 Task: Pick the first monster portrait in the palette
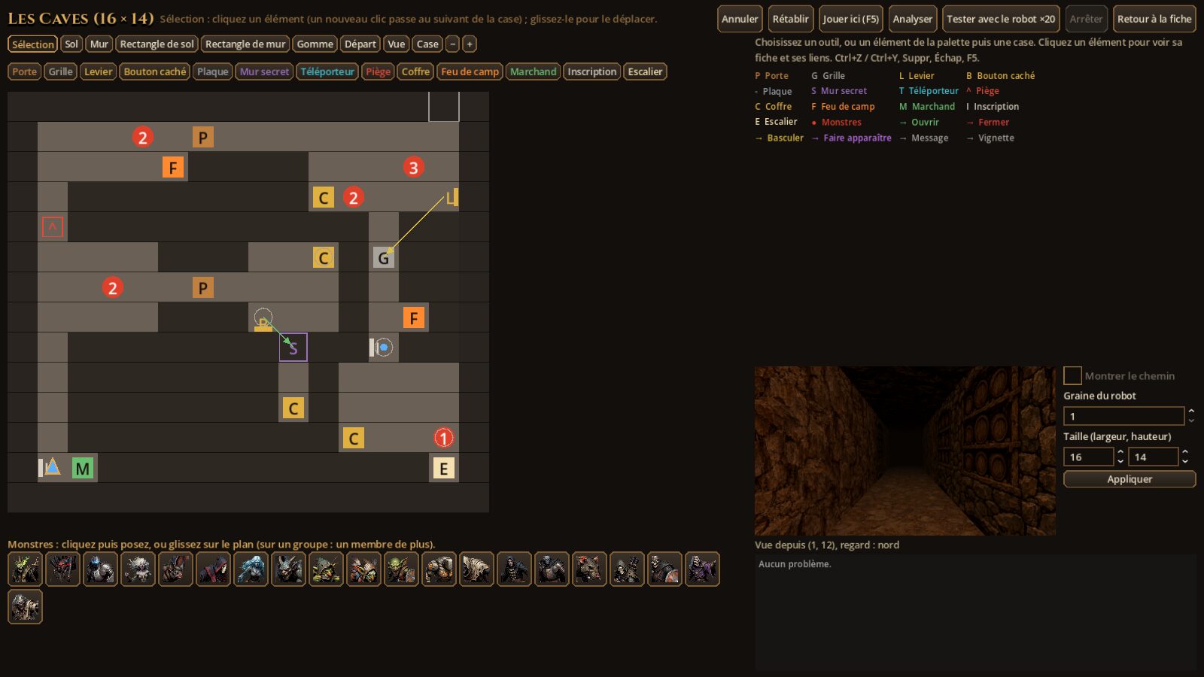tap(25, 569)
